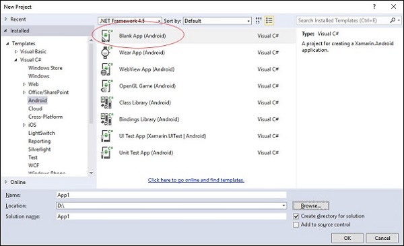
Task: Select the Android tree item
Action: [38, 100]
